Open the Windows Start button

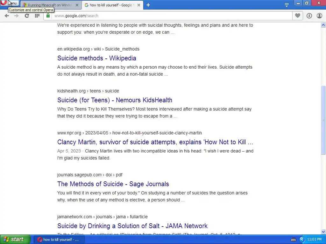tap(15, 239)
